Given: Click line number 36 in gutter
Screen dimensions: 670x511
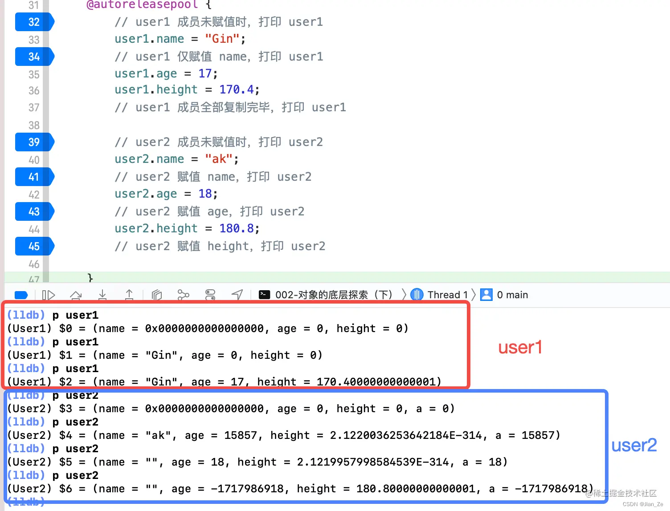Looking at the screenshot, I should coord(34,91).
